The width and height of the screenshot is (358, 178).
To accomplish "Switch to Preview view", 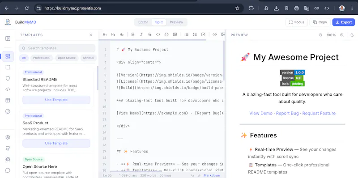I will (176, 22).
